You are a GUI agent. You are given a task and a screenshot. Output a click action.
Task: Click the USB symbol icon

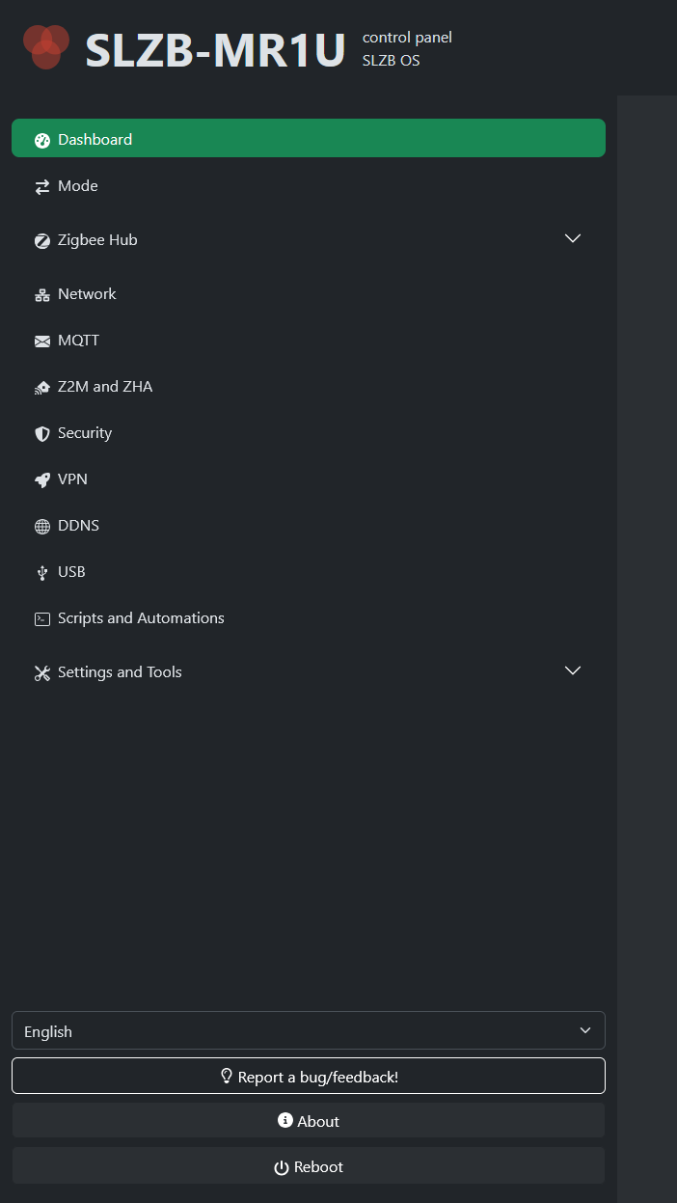(x=42, y=573)
